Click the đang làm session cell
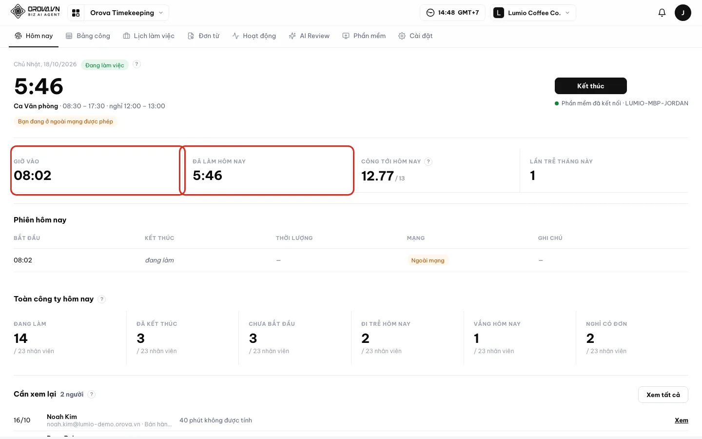The height and width of the screenshot is (439, 702). pyautogui.click(x=159, y=260)
